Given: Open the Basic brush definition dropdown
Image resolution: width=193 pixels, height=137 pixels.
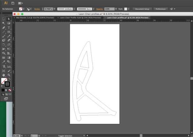Looking at the screenshot, I should pos(93,9).
